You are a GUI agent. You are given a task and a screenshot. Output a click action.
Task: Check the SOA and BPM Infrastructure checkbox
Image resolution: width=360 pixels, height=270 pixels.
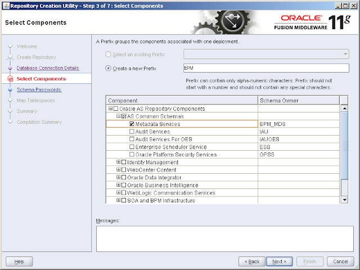[x=124, y=200]
